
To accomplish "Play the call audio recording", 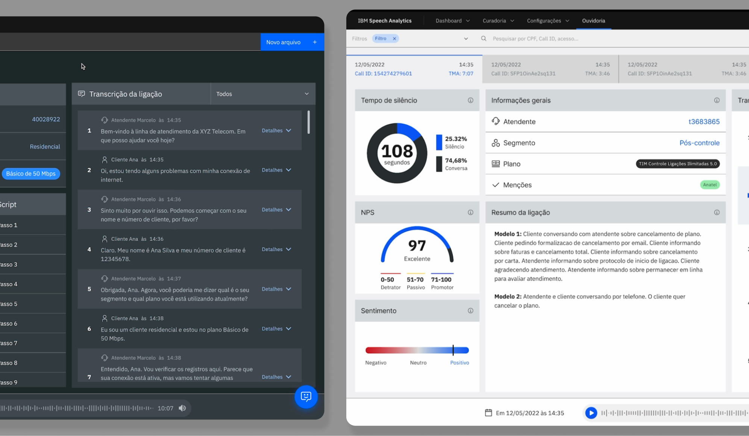I will click(x=591, y=413).
